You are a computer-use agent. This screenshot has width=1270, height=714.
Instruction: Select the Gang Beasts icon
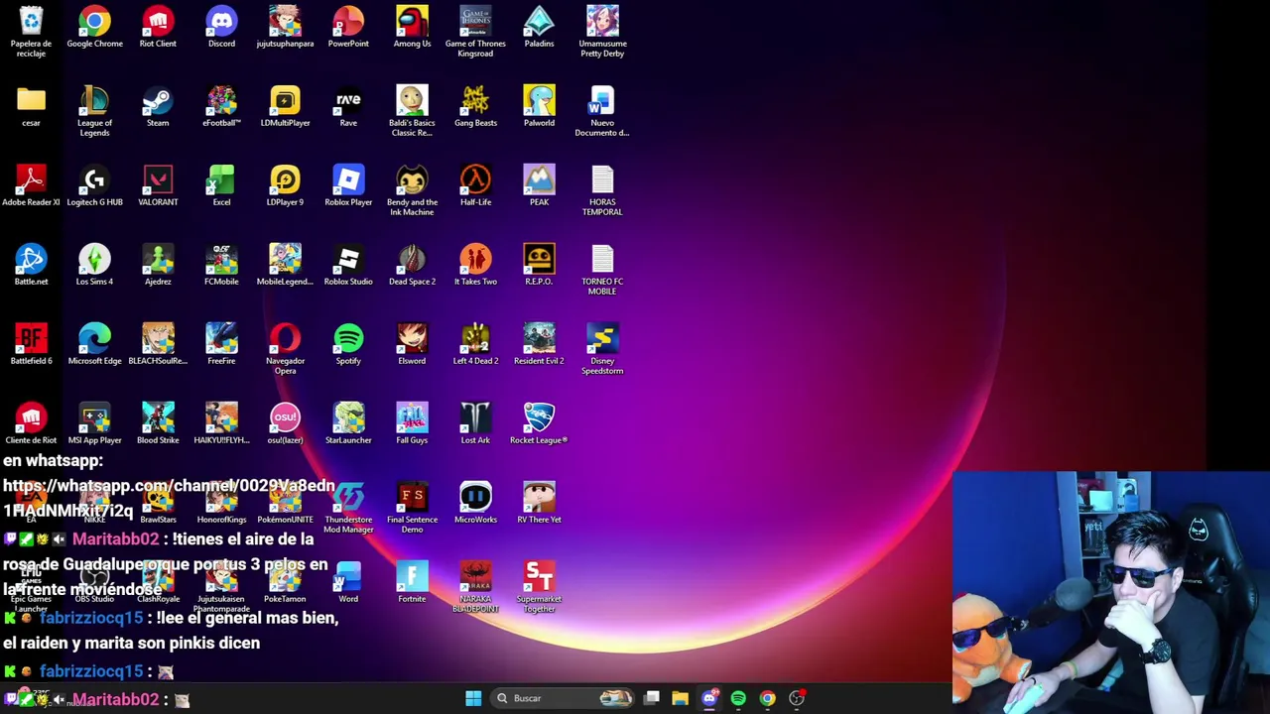(475, 107)
